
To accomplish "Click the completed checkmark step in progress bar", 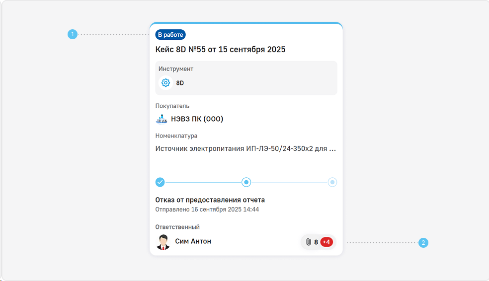I will pos(160,182).
